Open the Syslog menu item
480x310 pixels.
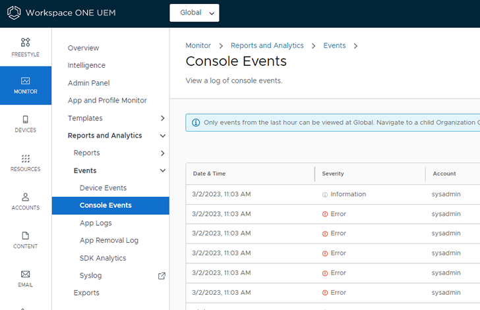(x=90, y=276)
